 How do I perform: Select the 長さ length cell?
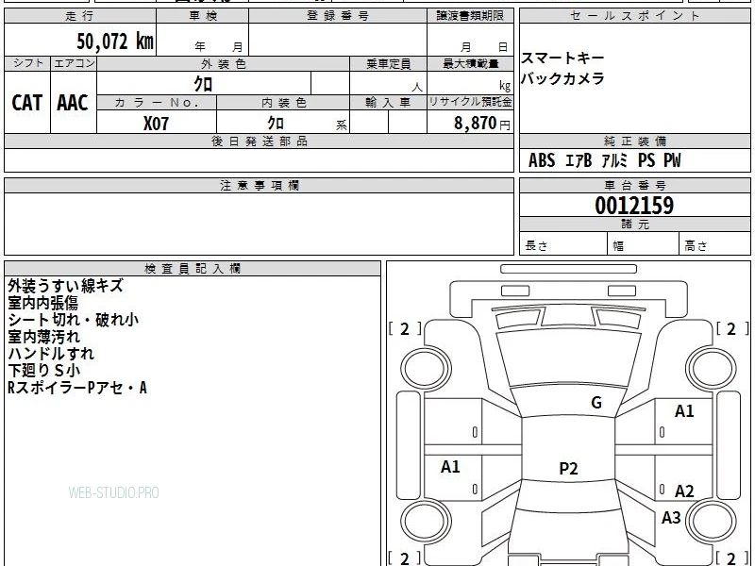563,243
